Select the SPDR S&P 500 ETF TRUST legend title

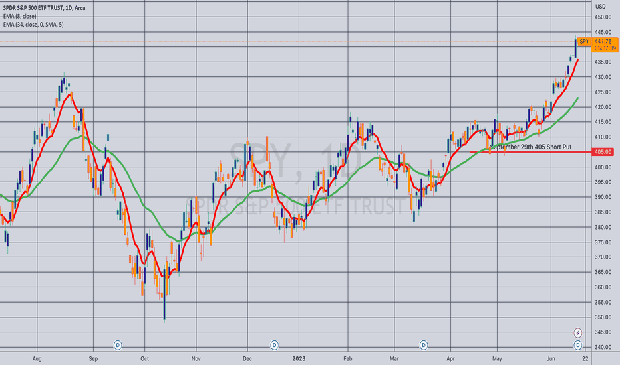[x=44, y=8]
